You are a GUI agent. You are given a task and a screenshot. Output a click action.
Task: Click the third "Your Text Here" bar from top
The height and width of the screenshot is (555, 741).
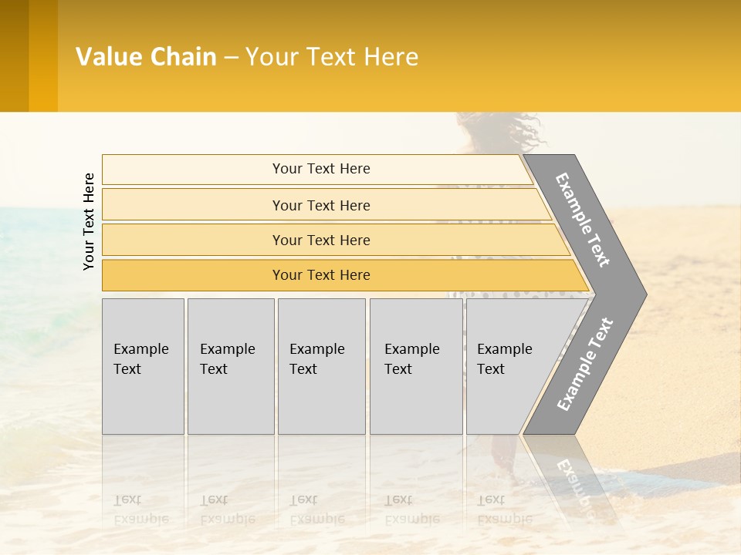tap(320, 240)
